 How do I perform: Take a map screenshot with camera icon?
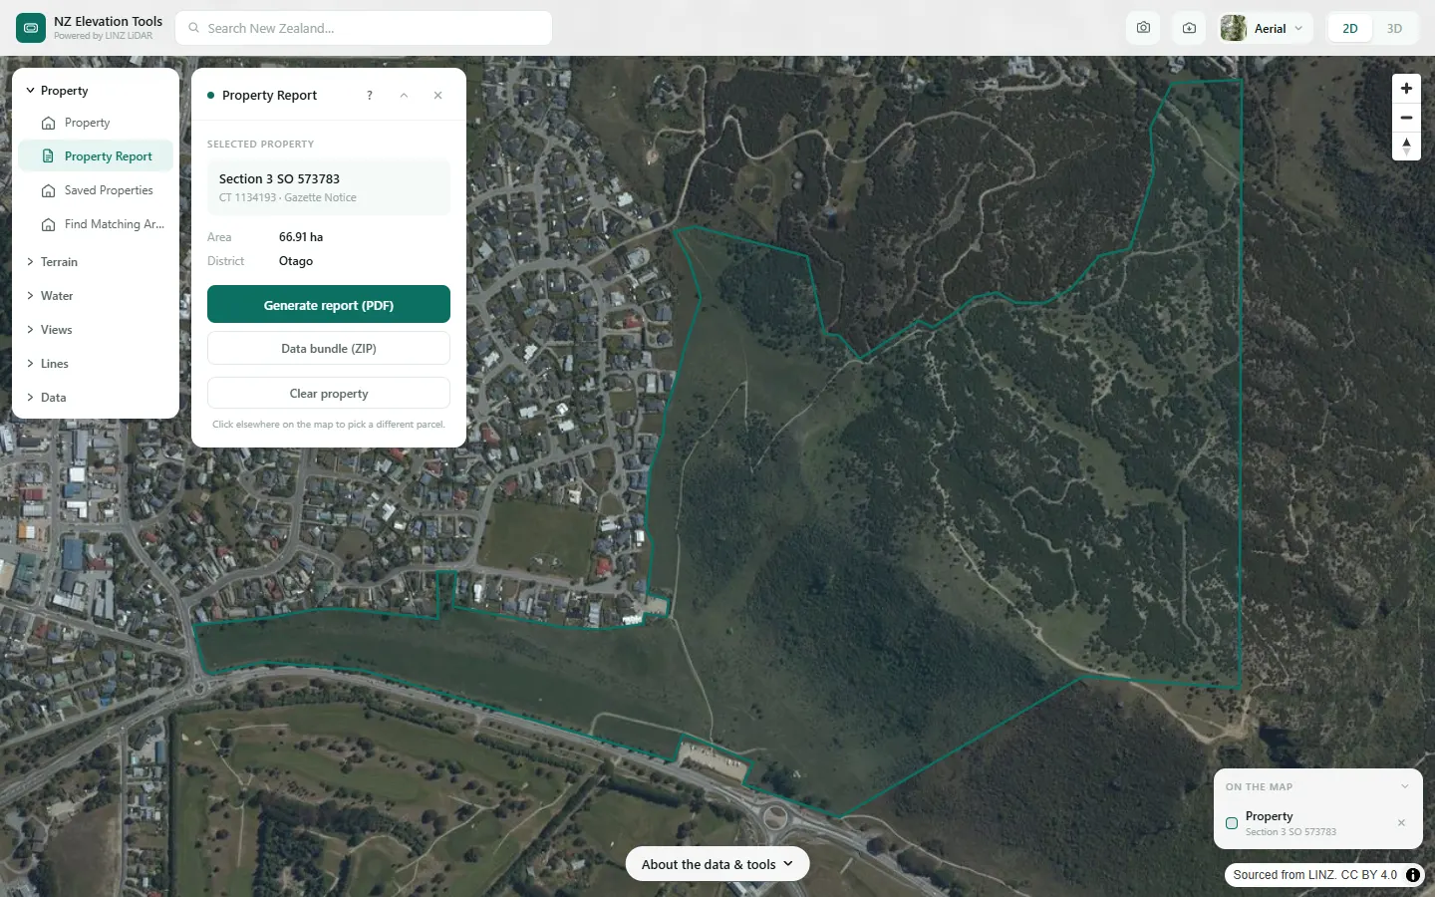pos(1143,28)
